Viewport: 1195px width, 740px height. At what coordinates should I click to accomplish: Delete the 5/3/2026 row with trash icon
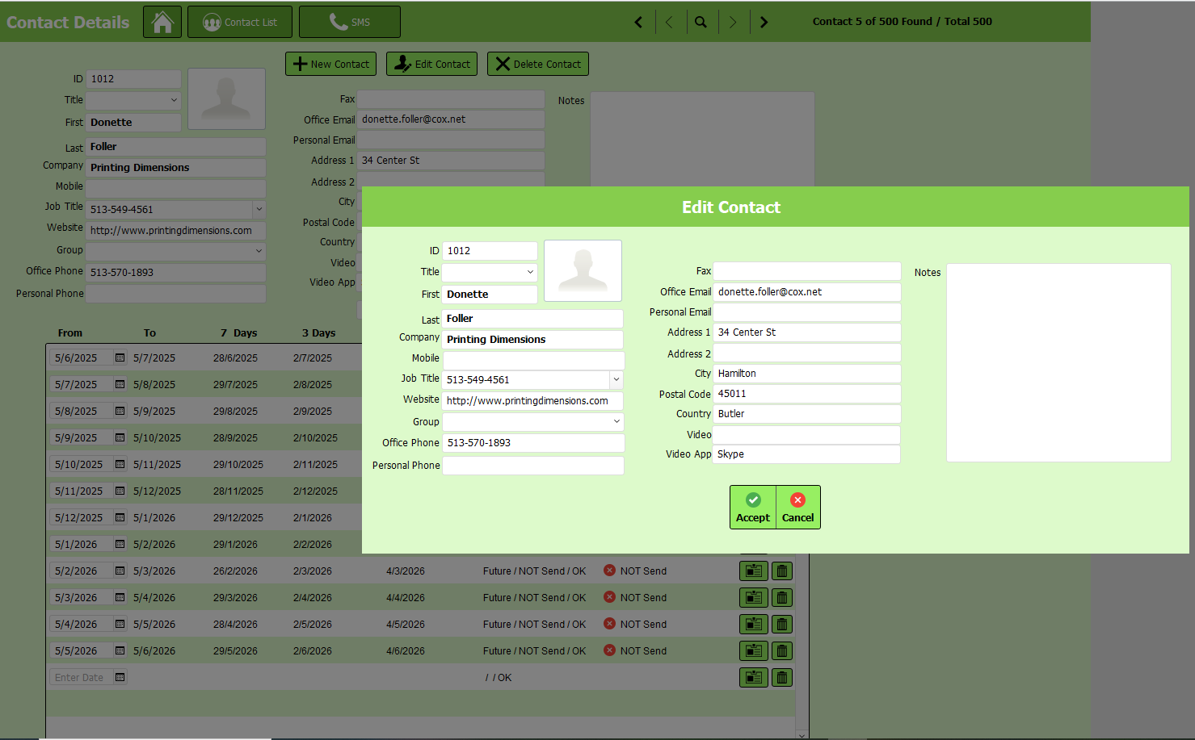pyautogui.click(x=782, y=598)
